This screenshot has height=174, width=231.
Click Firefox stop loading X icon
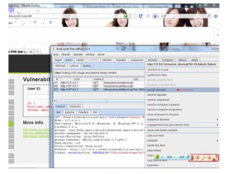coord(148,16)
